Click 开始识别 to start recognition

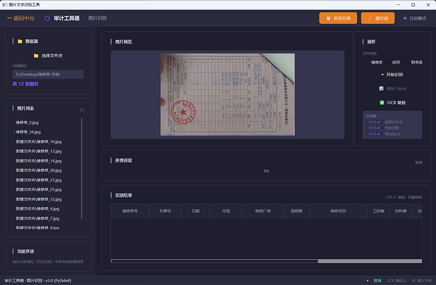coord(392,74)
